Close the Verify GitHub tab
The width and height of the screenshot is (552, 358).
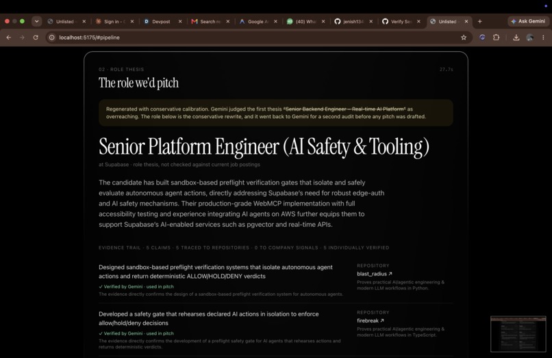click(x=418, y=21)
